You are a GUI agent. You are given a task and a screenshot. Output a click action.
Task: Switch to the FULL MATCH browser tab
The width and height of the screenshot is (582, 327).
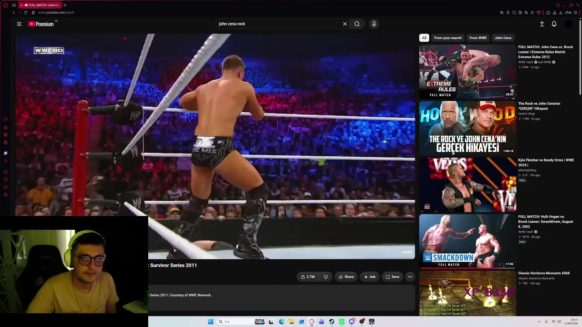[x=40, y=5]
